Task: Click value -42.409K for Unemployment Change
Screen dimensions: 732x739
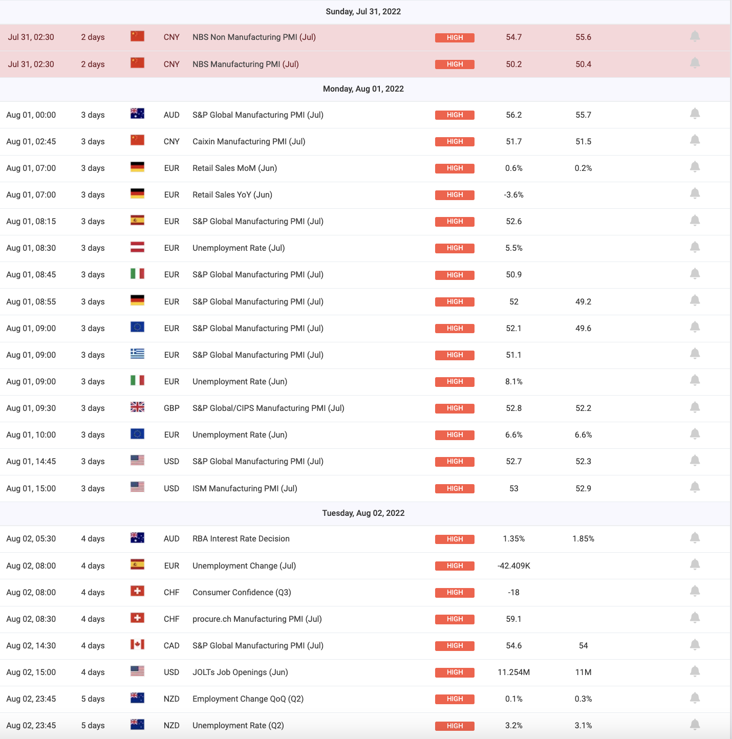Action: [x=514, y=566]
